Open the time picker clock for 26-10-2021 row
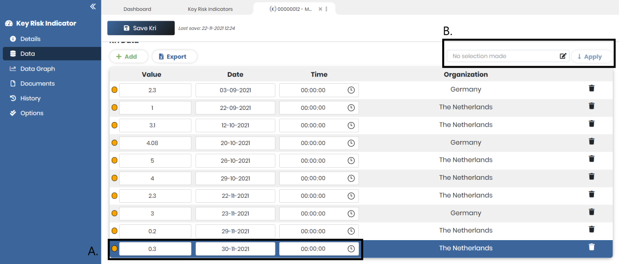This screenshot has height=264, width=621. pos(351,160)
